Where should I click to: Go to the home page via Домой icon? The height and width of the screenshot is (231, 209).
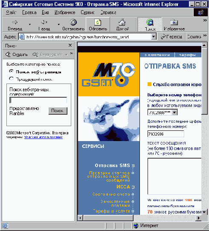(x=122, y=22)
